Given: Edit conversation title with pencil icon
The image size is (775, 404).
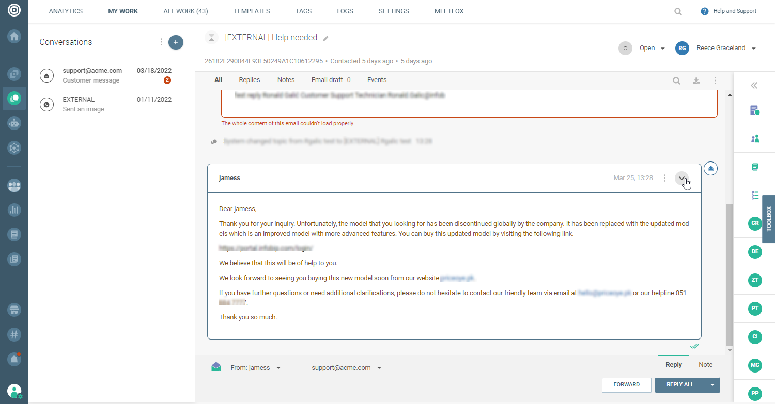Looking at the screenshot, I should (x=326, y=38).
